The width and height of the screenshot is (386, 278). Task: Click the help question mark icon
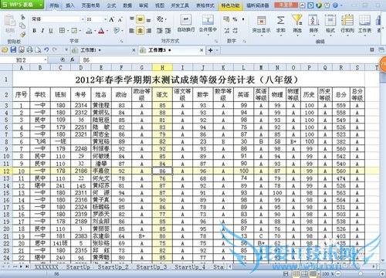click(335, 5)
